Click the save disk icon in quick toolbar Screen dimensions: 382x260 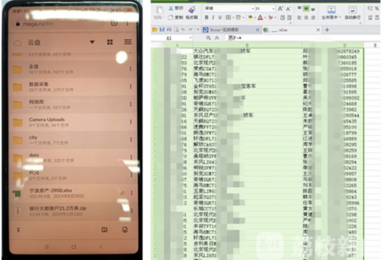162,30
